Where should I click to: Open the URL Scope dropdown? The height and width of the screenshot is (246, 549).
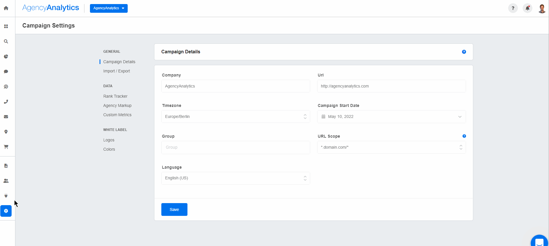pyautogui.click(x=391, y=147)
